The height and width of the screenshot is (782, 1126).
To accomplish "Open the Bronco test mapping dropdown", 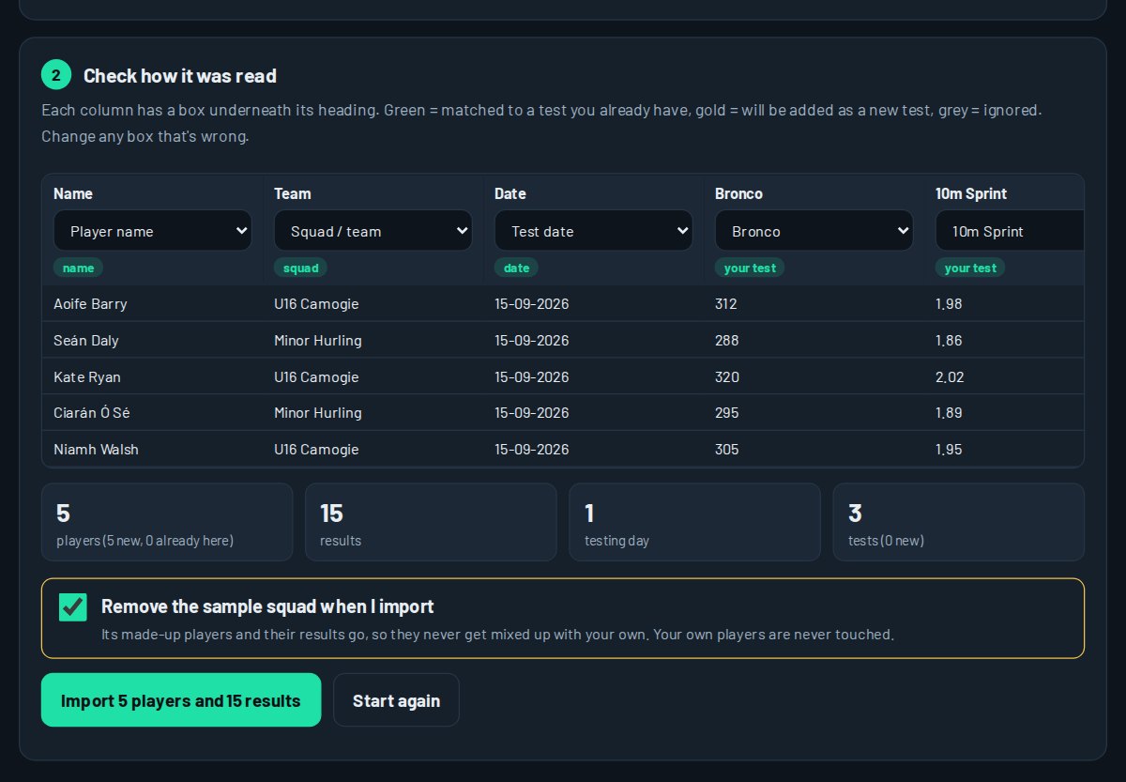I will (x=814, y=231).
